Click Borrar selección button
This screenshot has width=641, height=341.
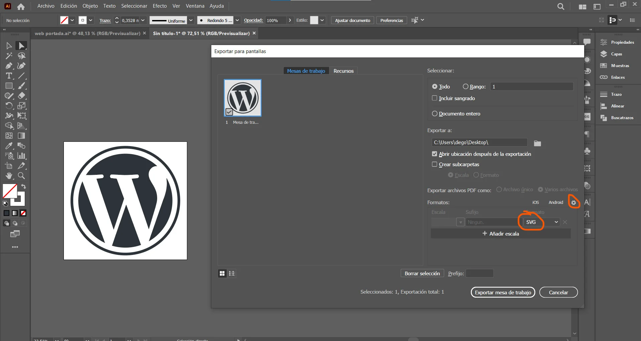pos(422,274)
